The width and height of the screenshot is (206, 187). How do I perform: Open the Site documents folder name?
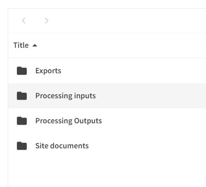[x=62, y=146]
